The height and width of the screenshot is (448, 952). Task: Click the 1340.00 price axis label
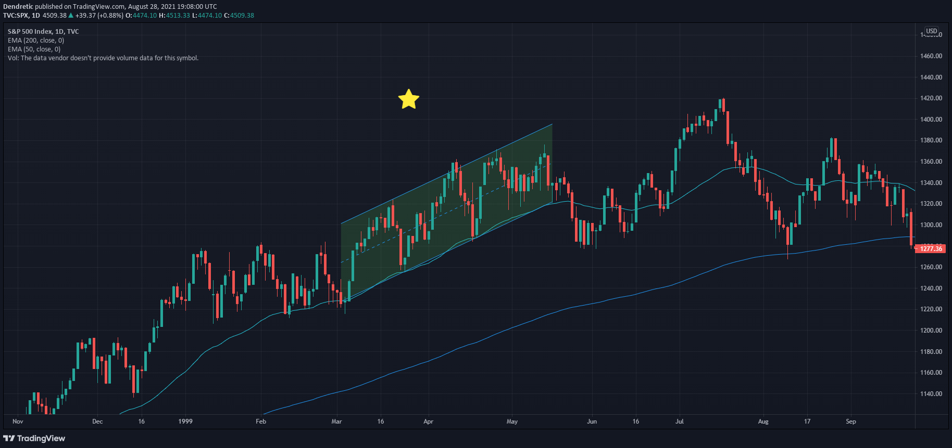click(931, 183)
